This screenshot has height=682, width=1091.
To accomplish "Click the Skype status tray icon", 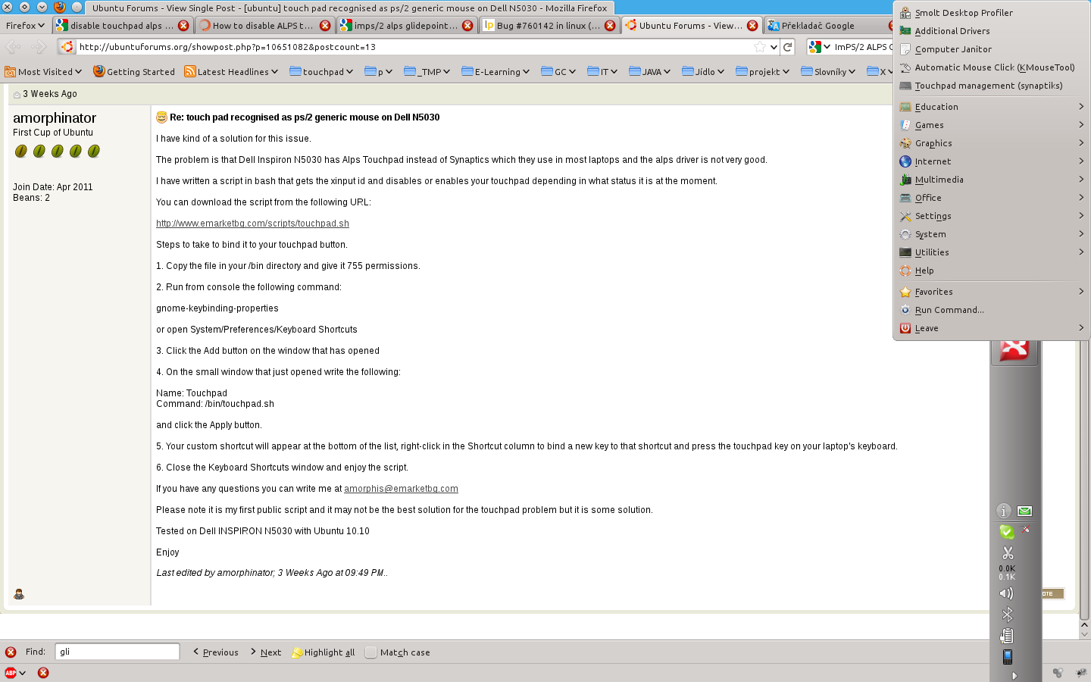I will click(x=1006, y=531).
